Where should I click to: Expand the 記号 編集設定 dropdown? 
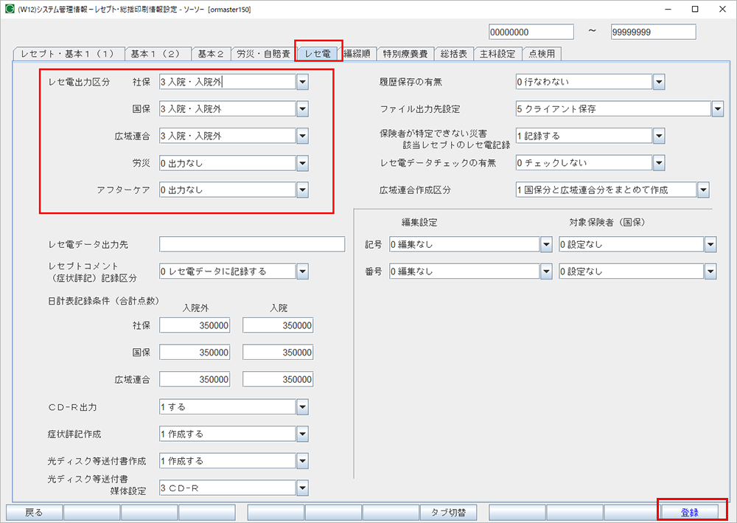pos(545,244)
